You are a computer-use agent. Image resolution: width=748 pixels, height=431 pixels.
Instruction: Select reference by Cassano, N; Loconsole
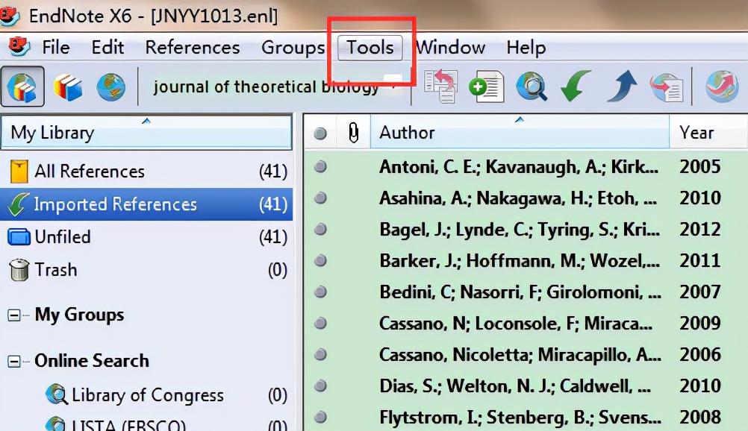point(516,324)
